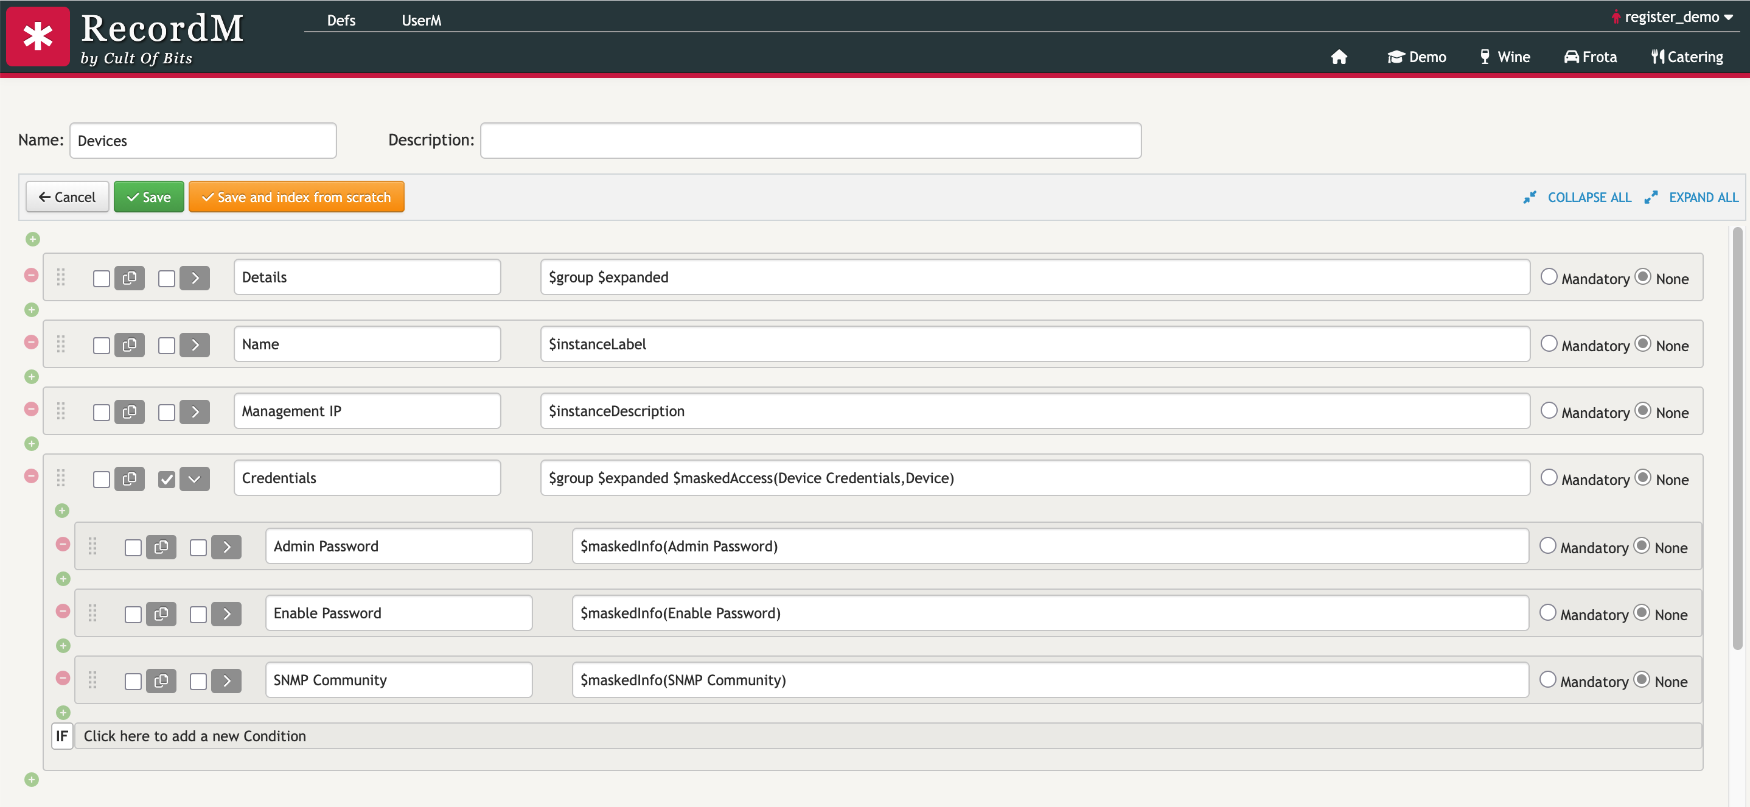Image resolution: width=1750 pixels, height=807 pixels.
Task: Click into the Description input field
Action: [811, 141]
